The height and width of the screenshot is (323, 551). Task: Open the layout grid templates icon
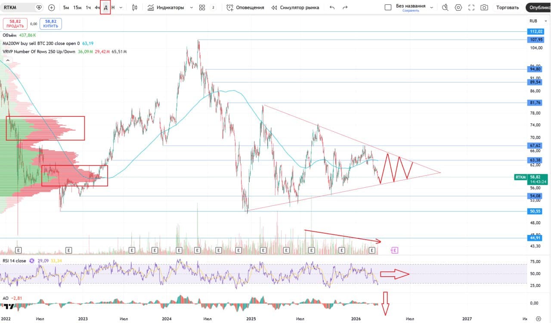(x=202, y=7)
